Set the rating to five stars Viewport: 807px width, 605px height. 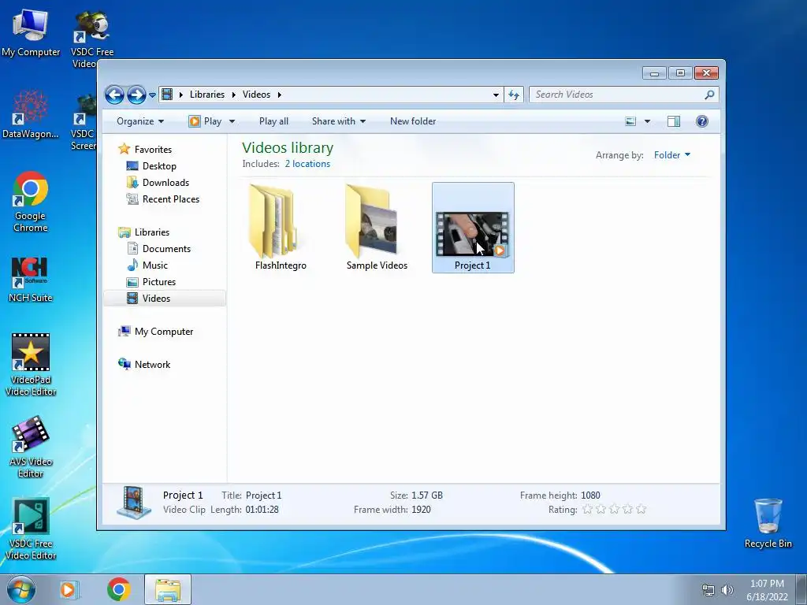tap(641, 510)
